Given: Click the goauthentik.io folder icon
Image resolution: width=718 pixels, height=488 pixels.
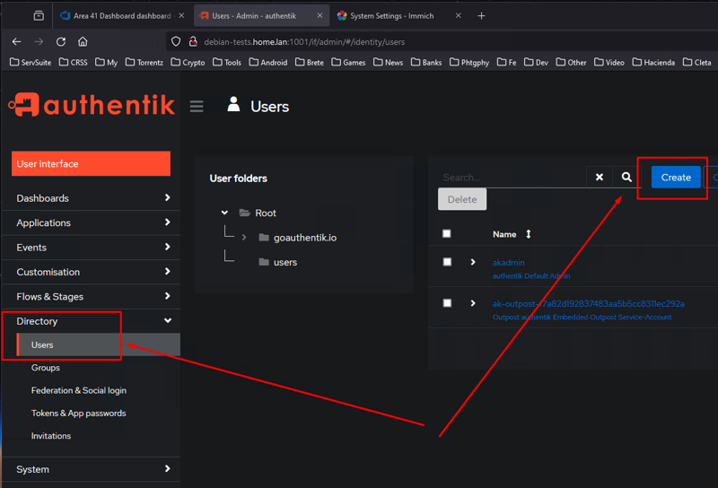Looking at the screenshot, I should tap(264, 237).
